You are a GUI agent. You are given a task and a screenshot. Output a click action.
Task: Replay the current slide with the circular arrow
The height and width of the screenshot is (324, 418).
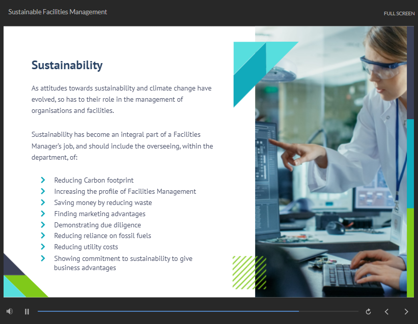tap(368, 311)
